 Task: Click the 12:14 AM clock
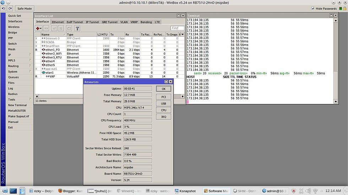tap(333, 191)
